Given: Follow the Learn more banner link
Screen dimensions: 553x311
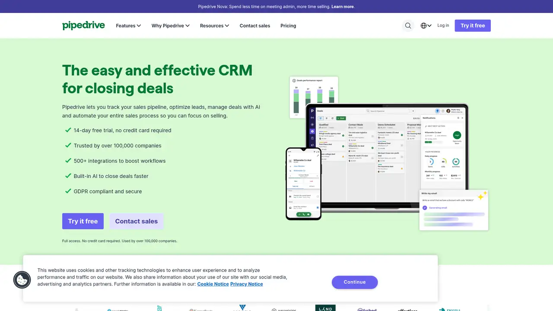Looking at the screenshot, I should pos(343,6).
